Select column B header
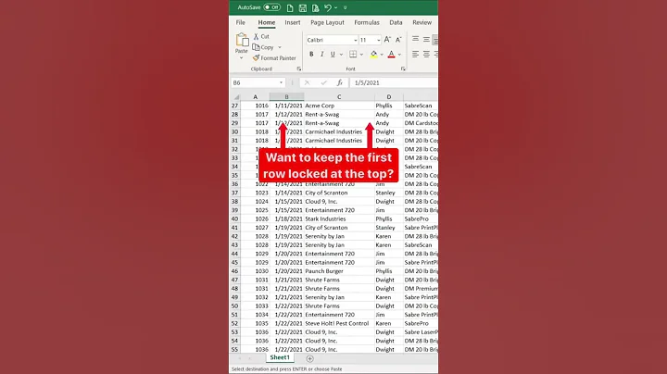Screen dimensions: 667x374 (x=286, y=97)
